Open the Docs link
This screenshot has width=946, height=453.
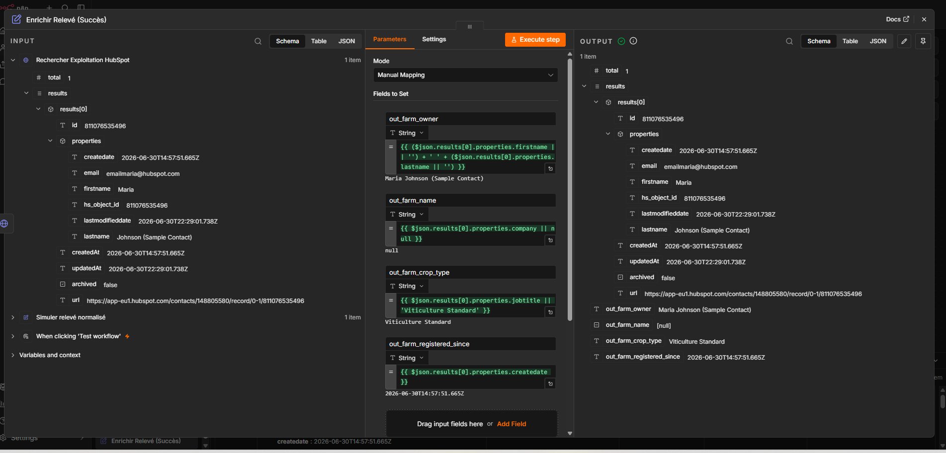click(x=897, y=19)
